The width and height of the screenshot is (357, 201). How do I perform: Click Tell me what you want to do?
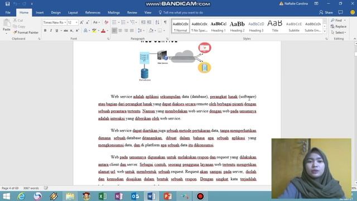(x=181, y=12)
